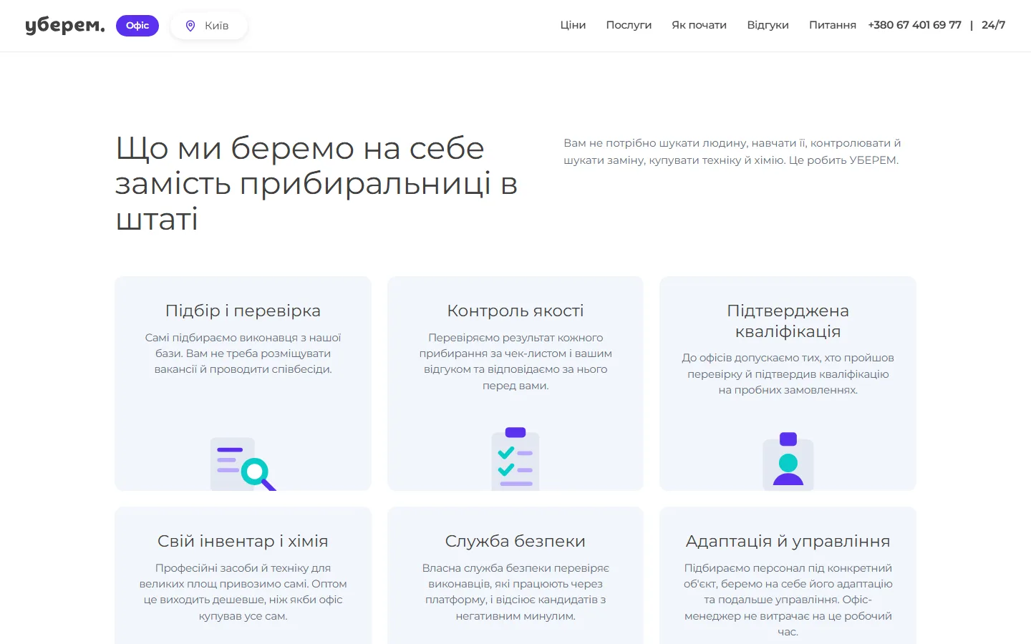1031x644 pixels.
Task: Click the Підтверджена кваліфікація heading
Action: [788, 321]
